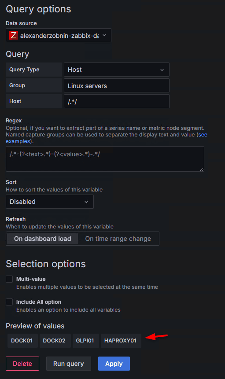Click the Regex textarea resize handle
The image size is (225, 379).
[202, 169]
